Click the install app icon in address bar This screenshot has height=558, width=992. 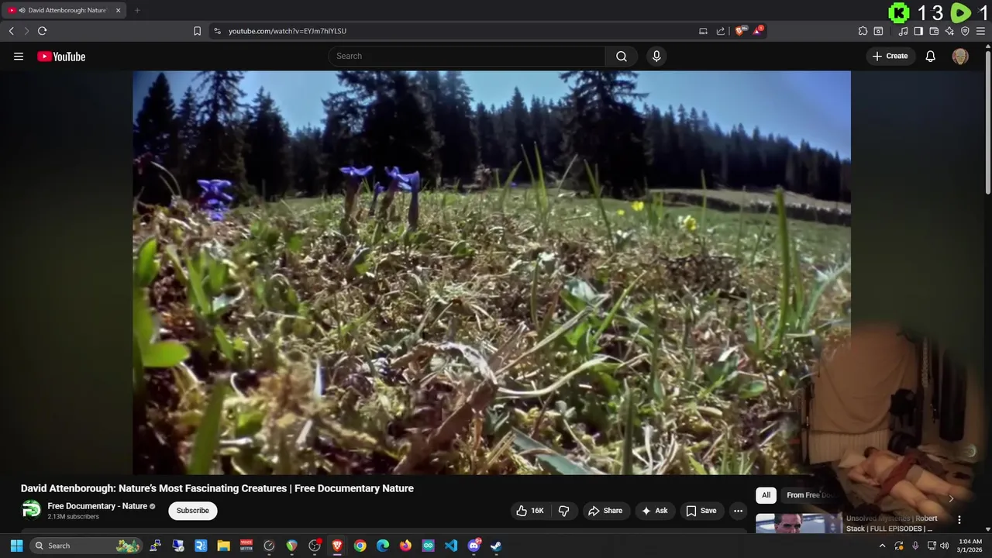(x=703, y=31)
